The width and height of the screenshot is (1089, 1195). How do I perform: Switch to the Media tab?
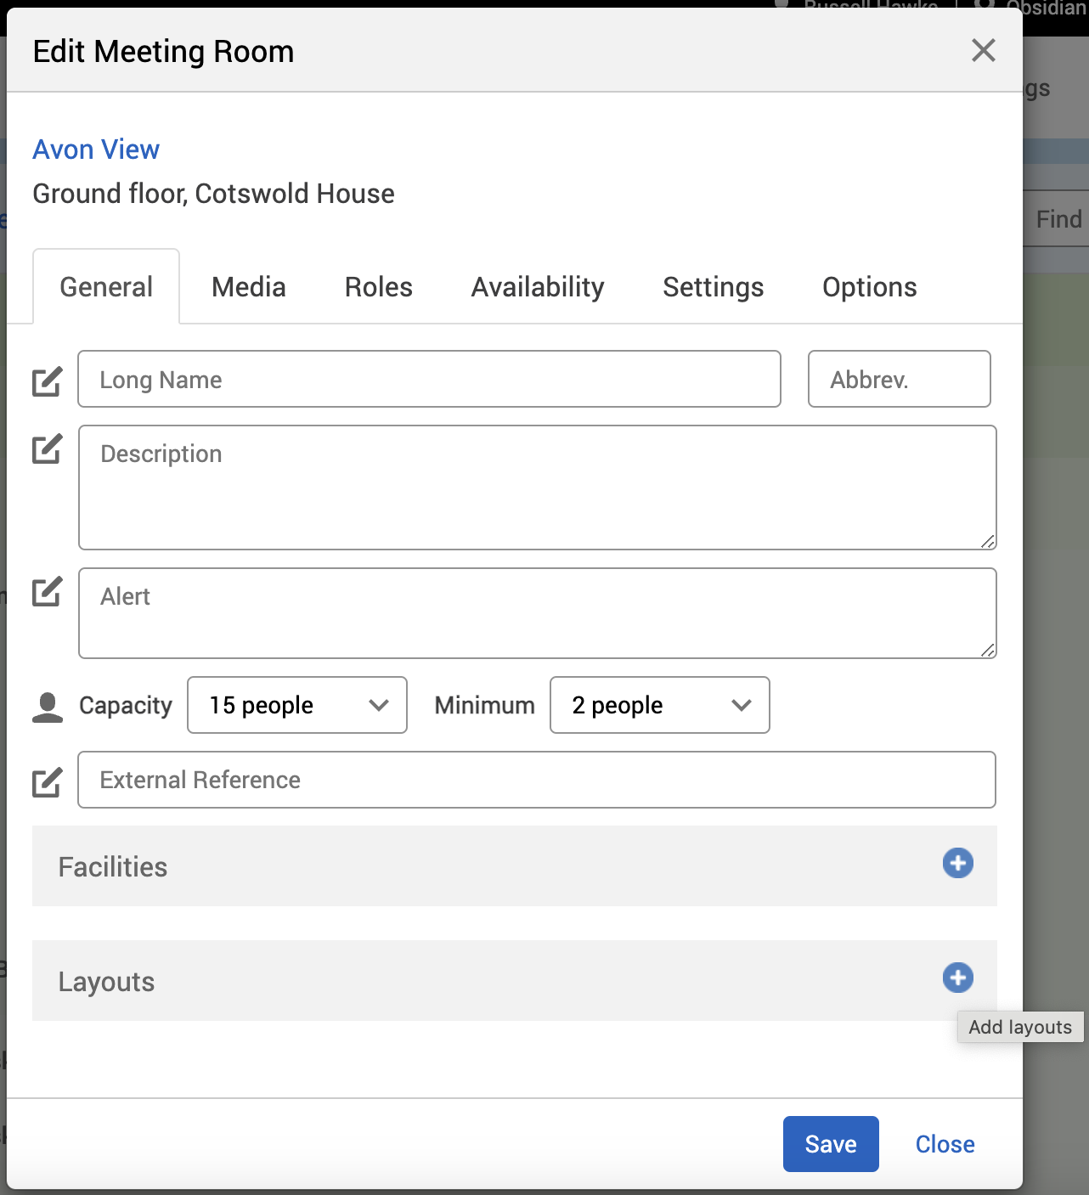248,287
